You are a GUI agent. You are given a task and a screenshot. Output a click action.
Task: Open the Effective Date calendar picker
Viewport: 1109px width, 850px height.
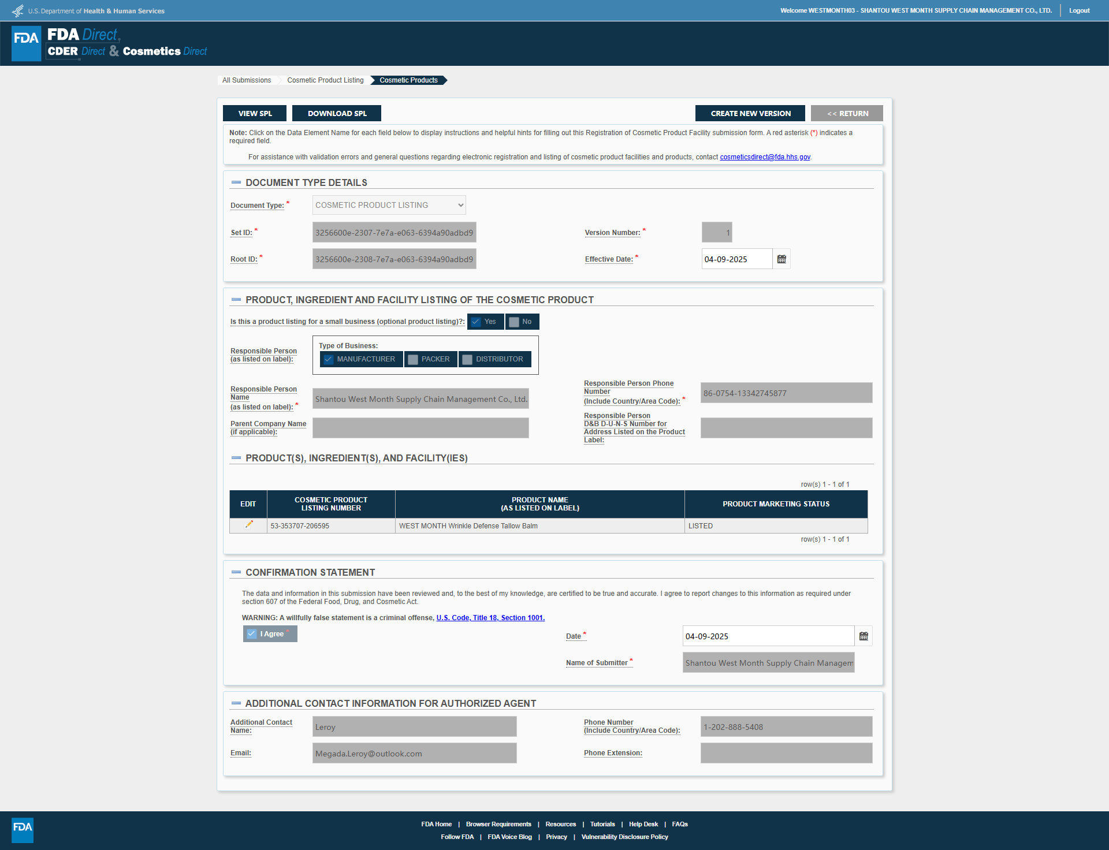pos(781,259)
